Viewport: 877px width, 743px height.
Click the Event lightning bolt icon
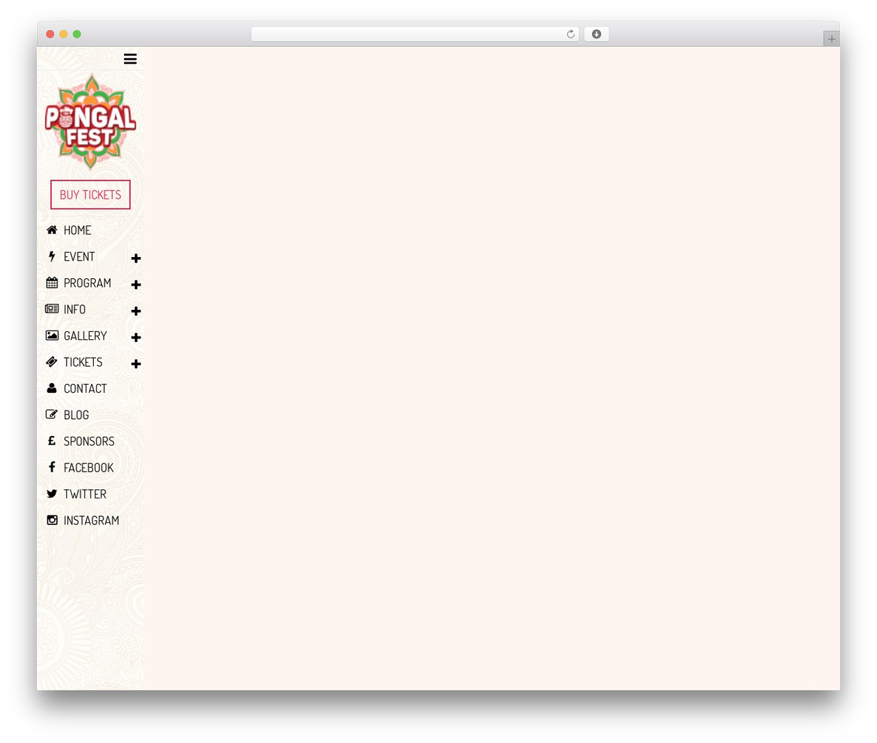52,256
